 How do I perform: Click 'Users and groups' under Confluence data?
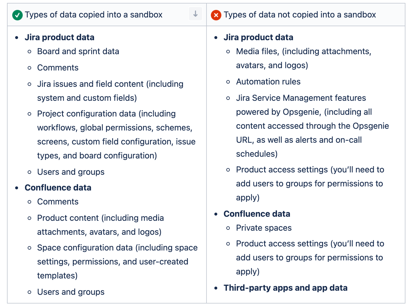(71, 292)
